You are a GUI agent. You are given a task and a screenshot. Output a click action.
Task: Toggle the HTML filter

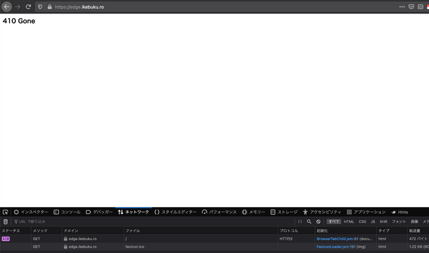[x=349, y=222]
